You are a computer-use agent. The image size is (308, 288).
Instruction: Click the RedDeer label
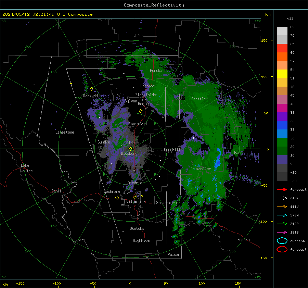[x=145, y=104]
